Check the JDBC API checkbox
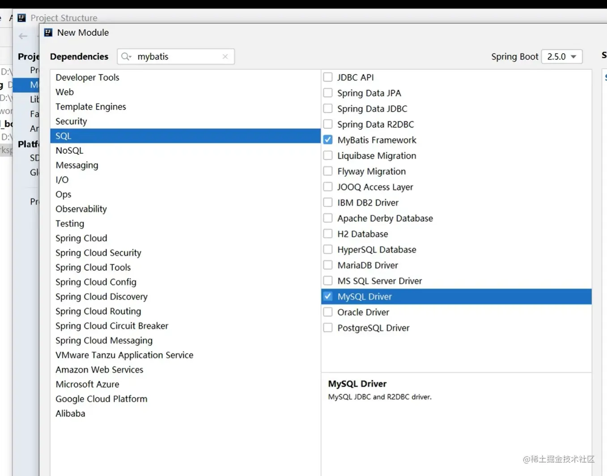 pyautogui.click(x=328, y=77)
